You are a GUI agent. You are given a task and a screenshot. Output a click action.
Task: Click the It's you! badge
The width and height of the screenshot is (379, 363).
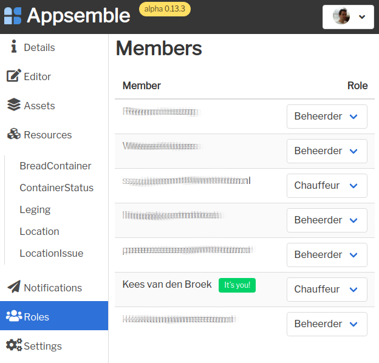(237, 285)
